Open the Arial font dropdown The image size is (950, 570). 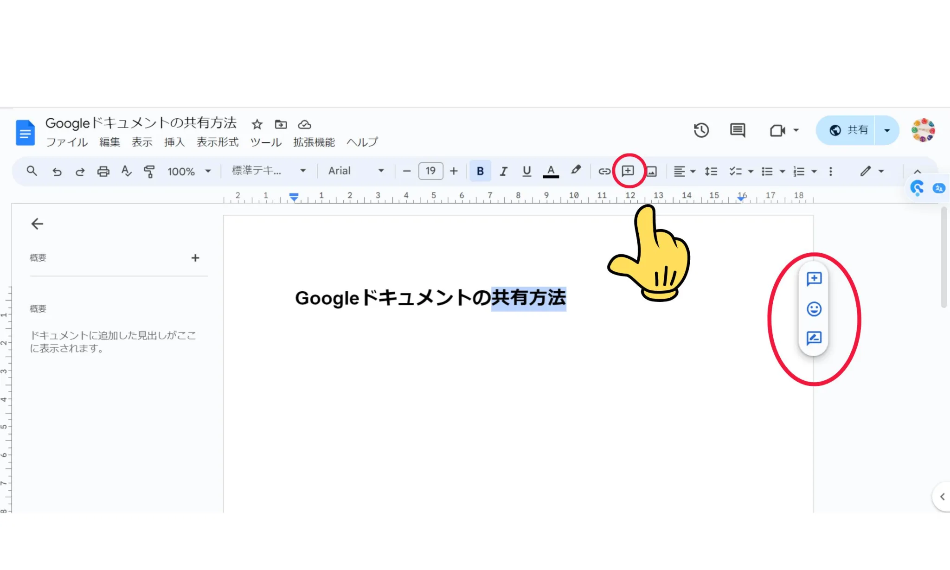tap(356, 171)
